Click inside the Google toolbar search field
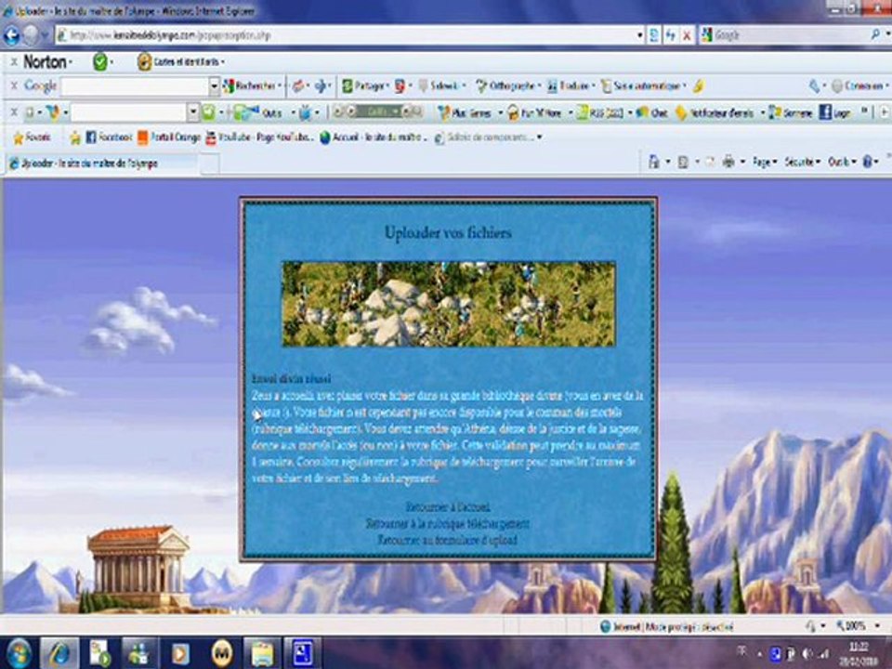The width and height of the screenshot is (892, 669). pos(134,86)
